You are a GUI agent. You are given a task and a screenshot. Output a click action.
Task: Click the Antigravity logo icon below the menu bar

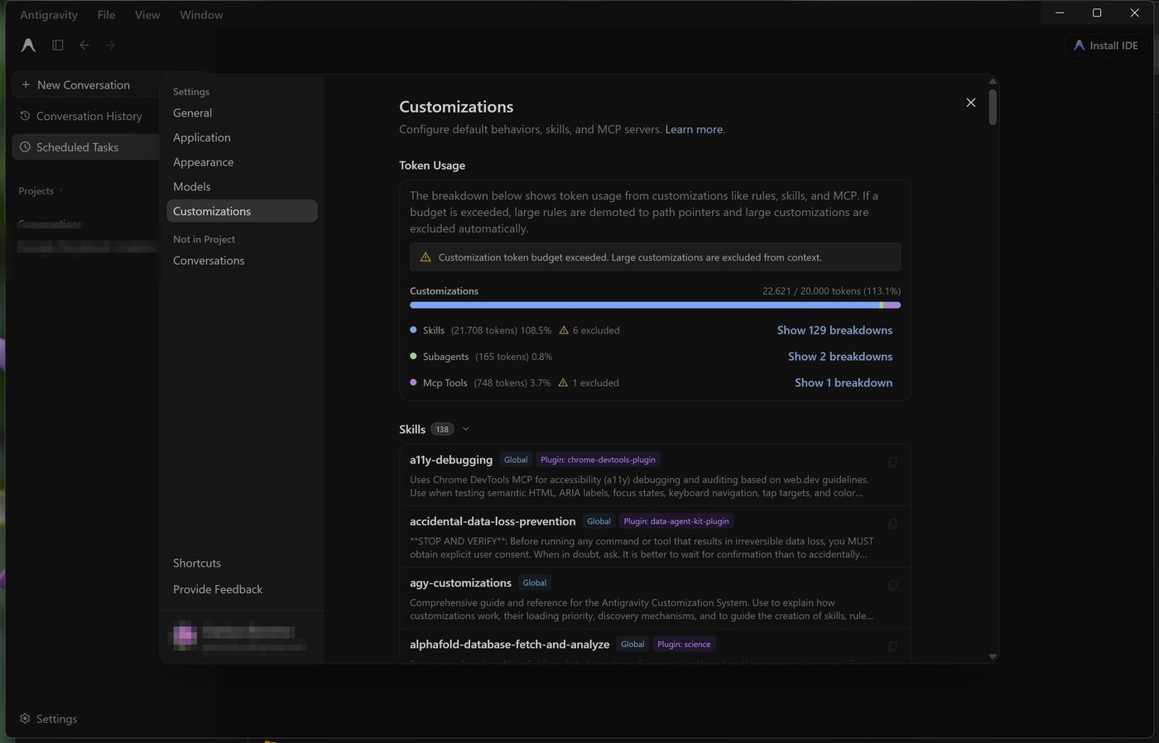pos(28,46)
